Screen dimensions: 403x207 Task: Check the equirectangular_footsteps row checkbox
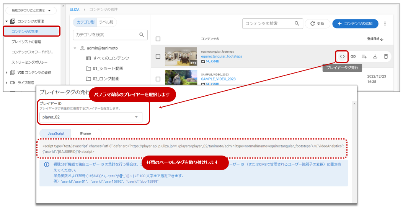pos(158,56)
